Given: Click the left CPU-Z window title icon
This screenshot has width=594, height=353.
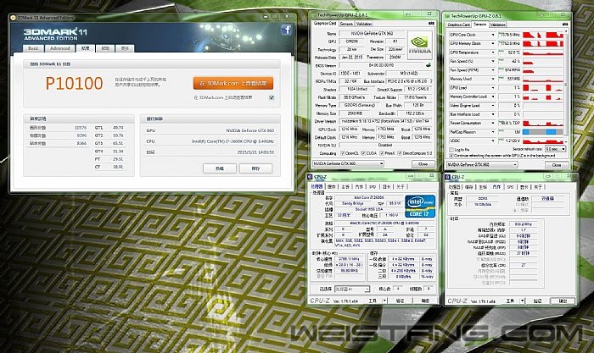Looking at the screenshot, I should coord(310,176).
